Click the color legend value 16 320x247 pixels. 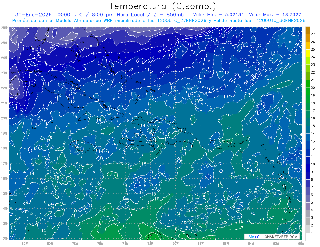coord(313,118)
